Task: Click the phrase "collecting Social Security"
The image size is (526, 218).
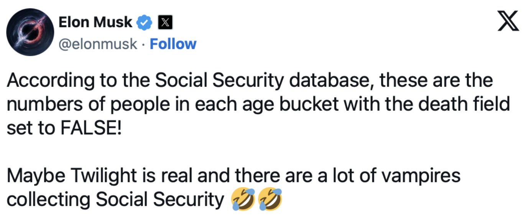Action: [115, 200]
